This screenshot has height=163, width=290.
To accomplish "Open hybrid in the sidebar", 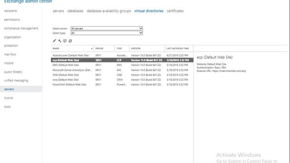I will click(x=9, y=98).
